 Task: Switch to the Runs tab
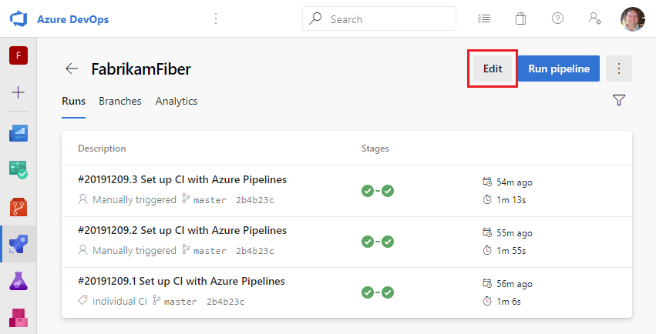coord(74,101)
